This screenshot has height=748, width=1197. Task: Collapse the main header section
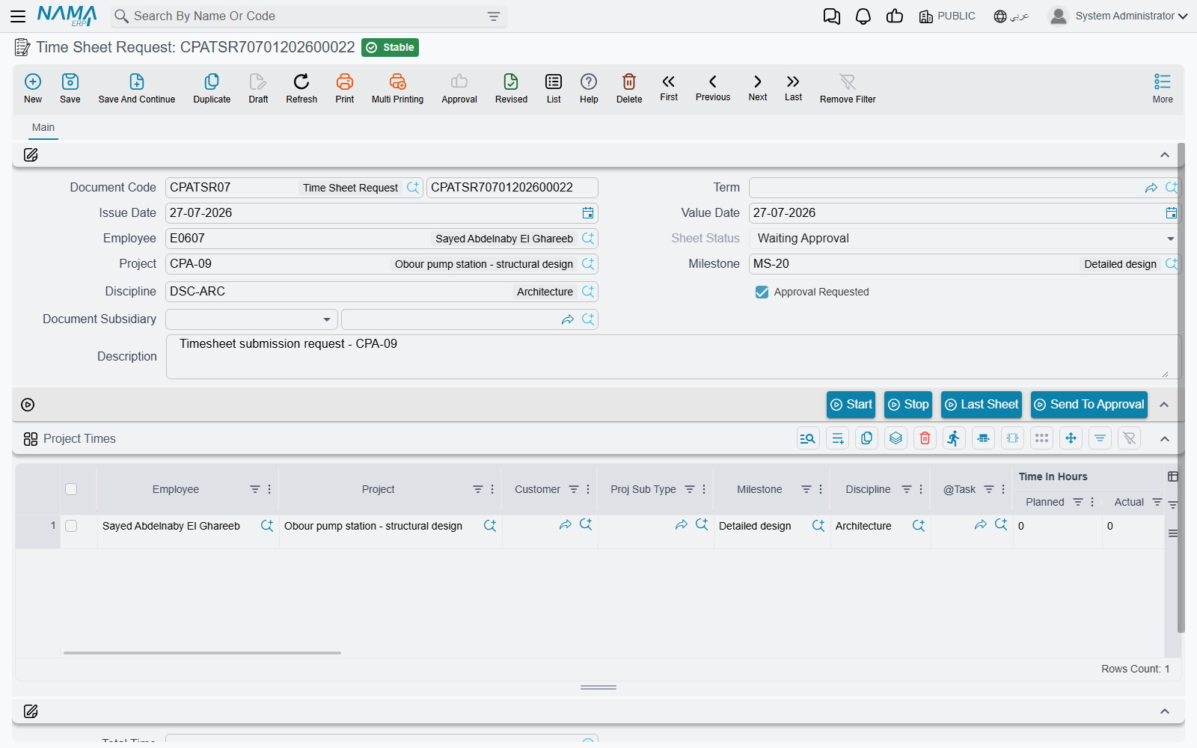[1165, 155]
